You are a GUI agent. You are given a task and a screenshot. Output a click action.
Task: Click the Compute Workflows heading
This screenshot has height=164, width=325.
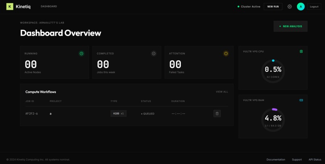[x=41, y=92]
